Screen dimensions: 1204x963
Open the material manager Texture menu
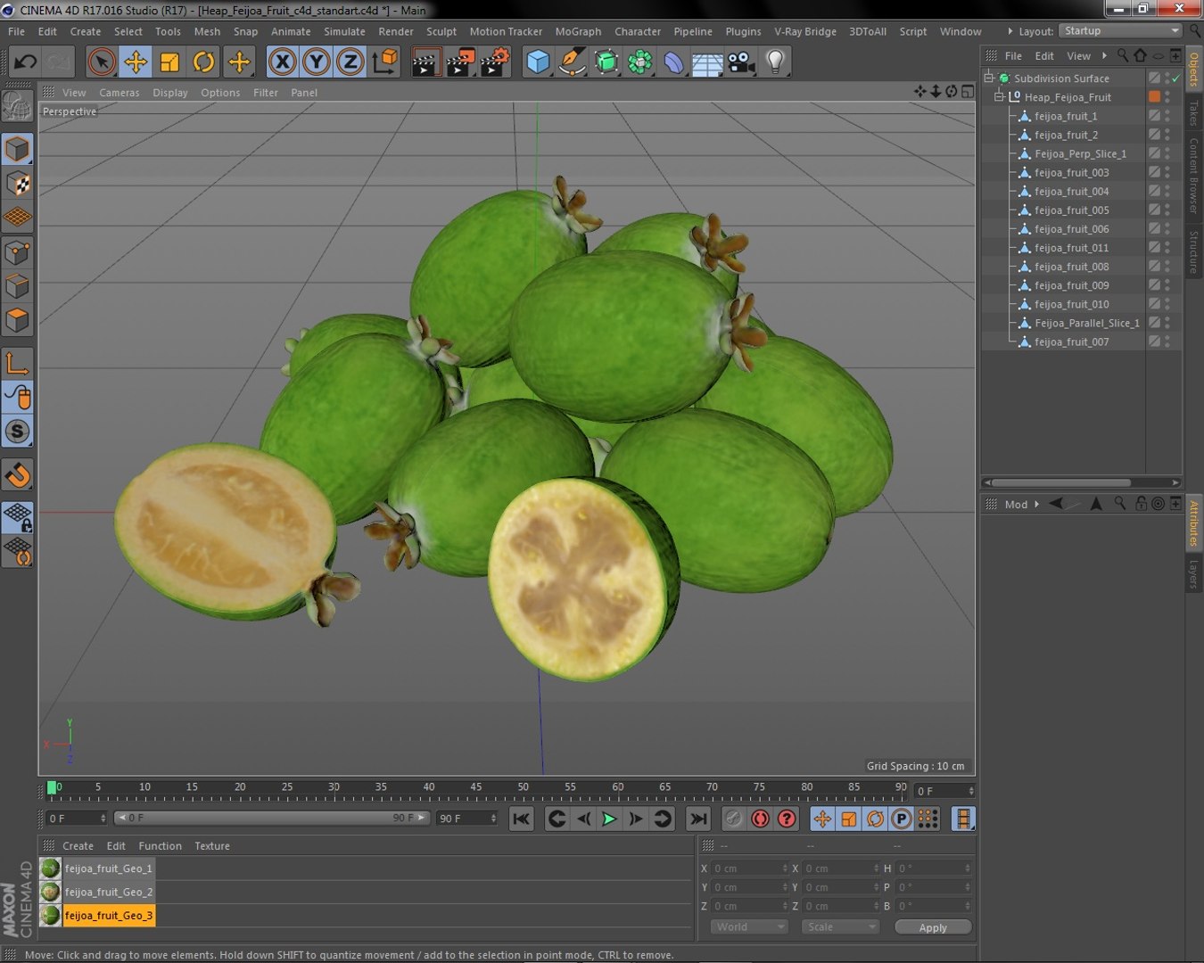point(212,846)
